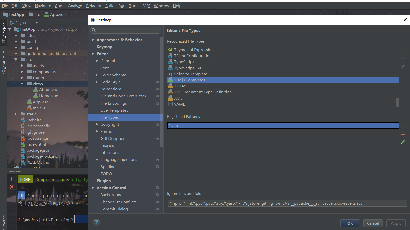
Task: Close the Terminal session with red X
Action: pos(11,187)
